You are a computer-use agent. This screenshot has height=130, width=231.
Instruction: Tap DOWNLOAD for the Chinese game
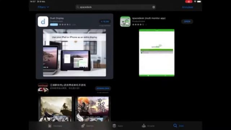tap(103, 88)
